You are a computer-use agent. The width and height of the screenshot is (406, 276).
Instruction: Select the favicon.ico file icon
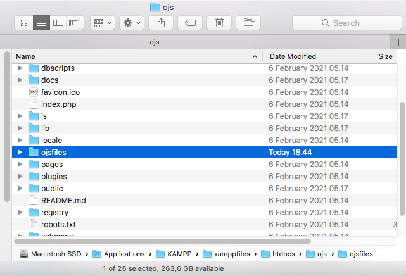(34, 92)
